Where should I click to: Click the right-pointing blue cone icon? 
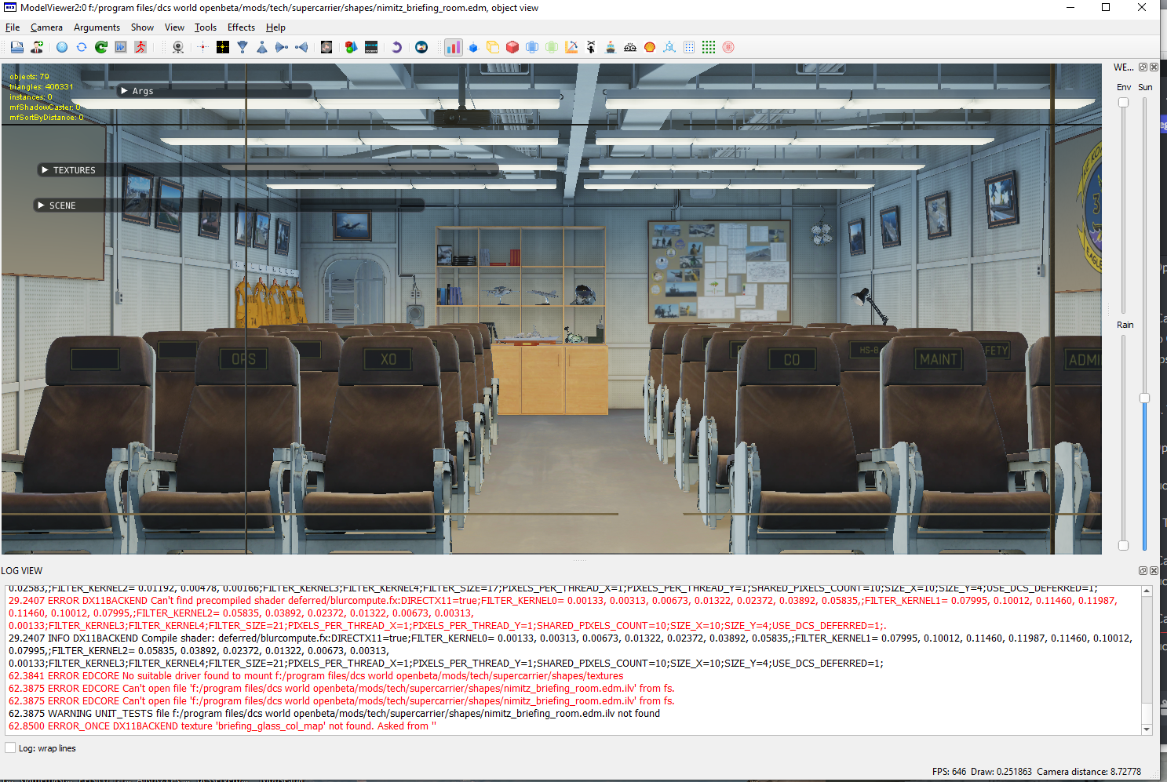tap(282, 47)
